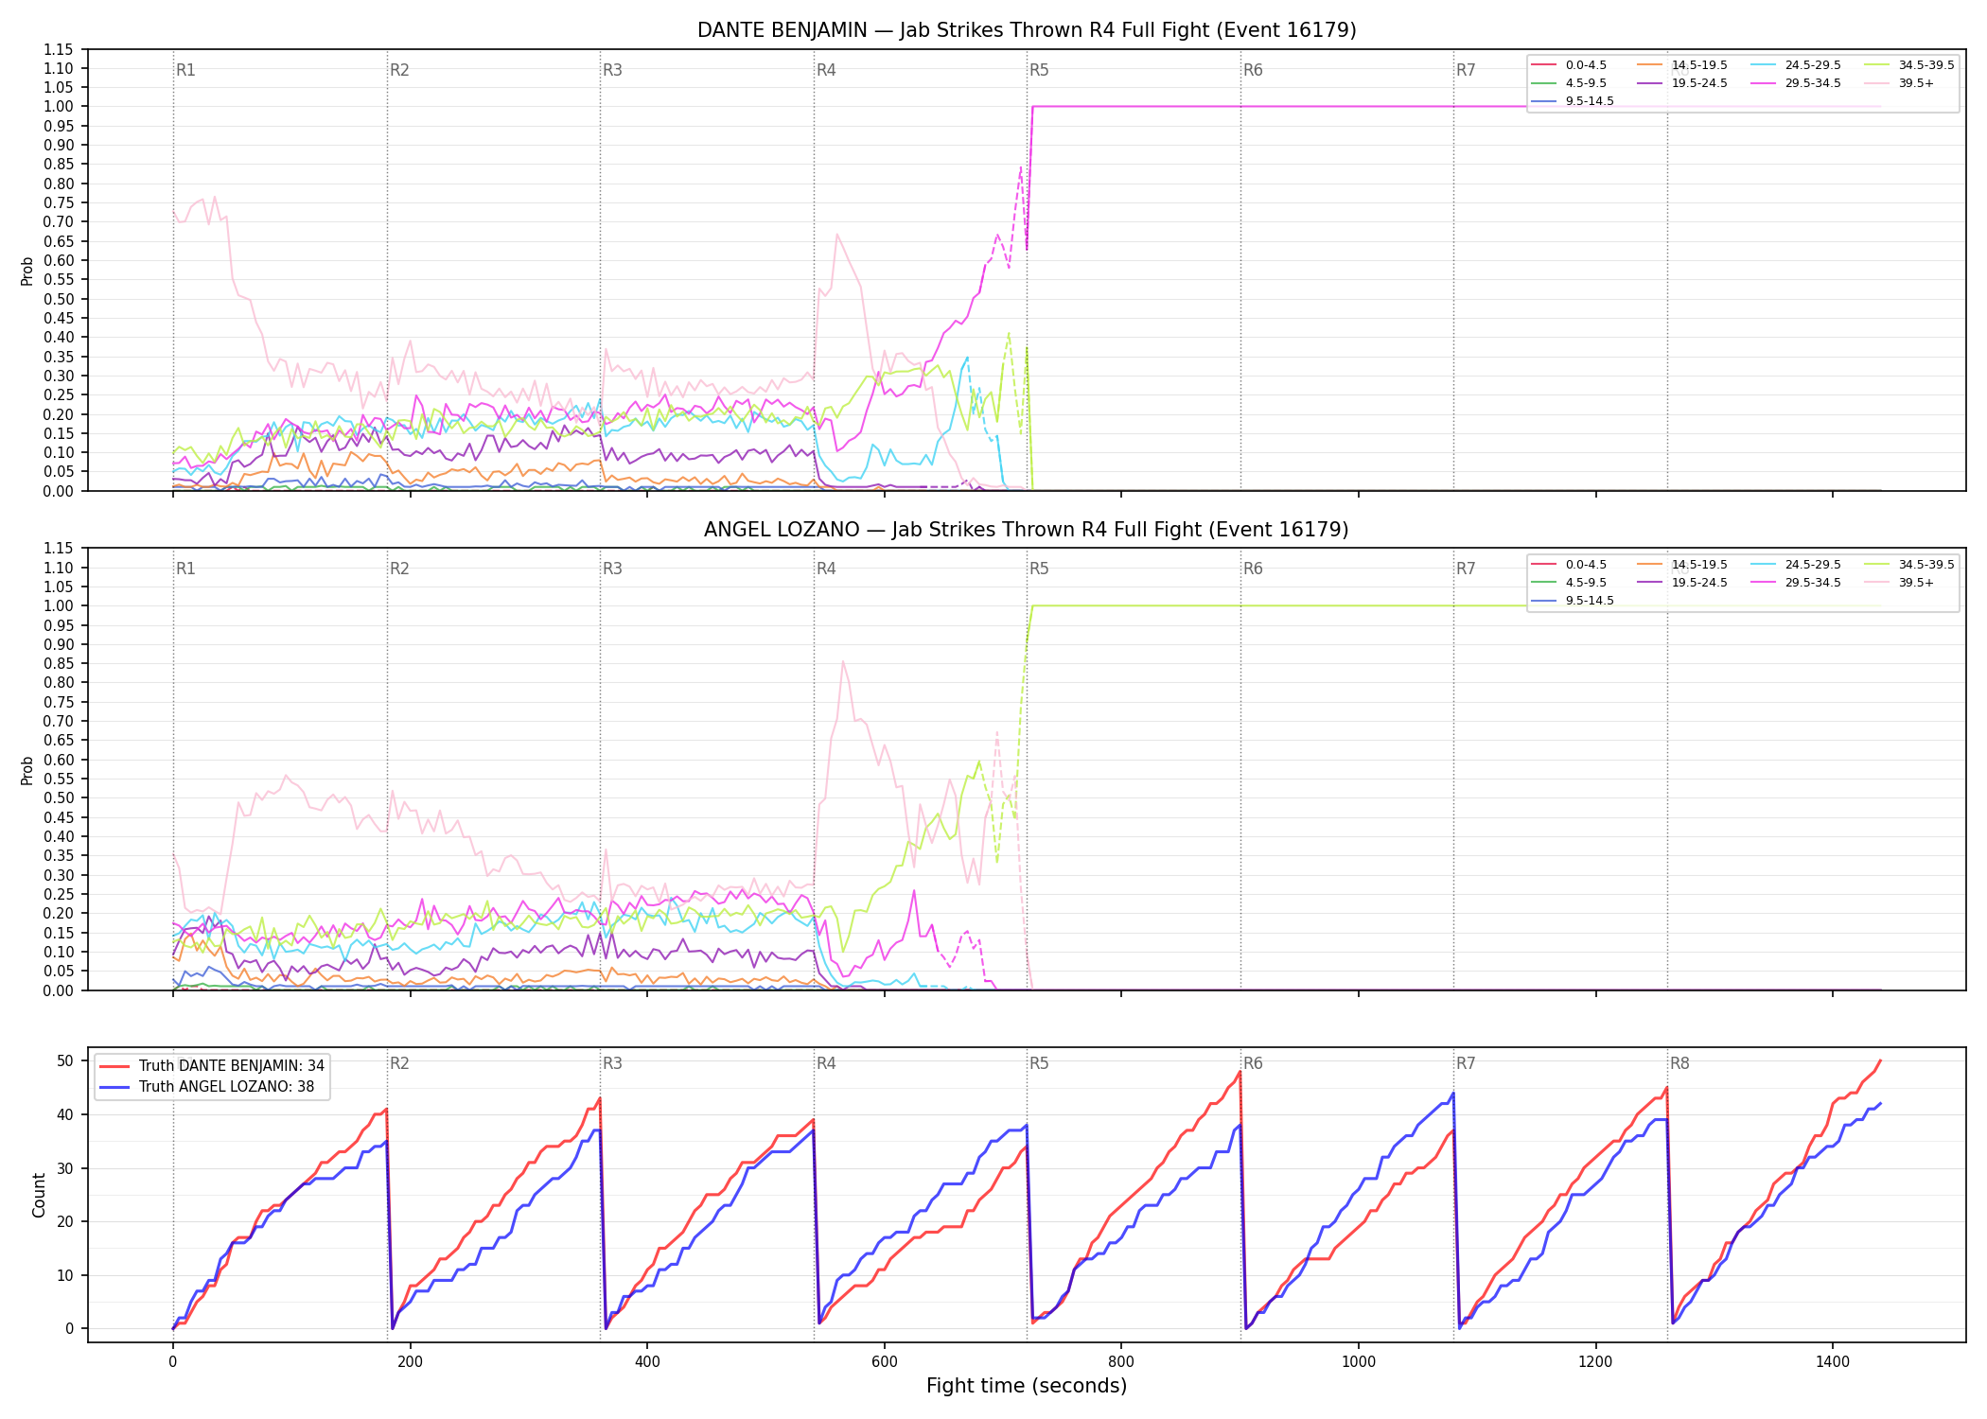Click the 400 tick label on the time axis
Viewport: 1987px width, 1419px height.
tap(647, 1362)
